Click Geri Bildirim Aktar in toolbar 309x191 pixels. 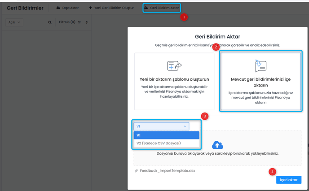coord(161,8)
